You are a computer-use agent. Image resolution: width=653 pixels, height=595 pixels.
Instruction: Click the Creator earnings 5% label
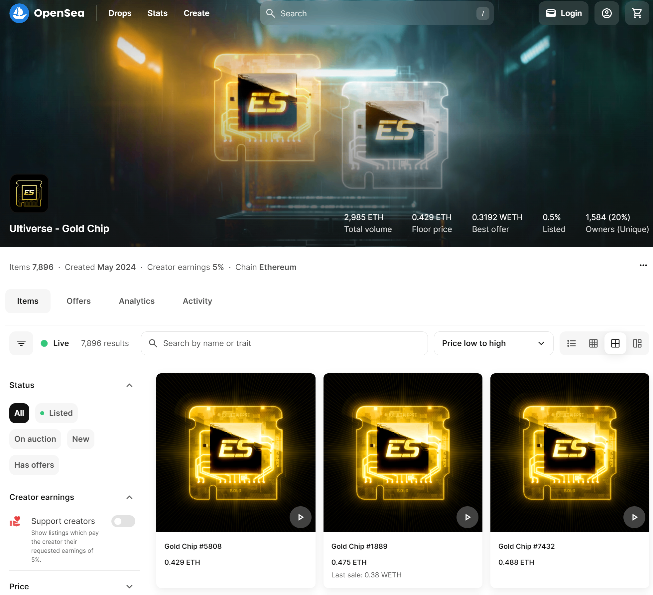pos(186,267)
